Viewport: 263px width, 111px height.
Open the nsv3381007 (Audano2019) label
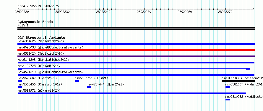244,84
